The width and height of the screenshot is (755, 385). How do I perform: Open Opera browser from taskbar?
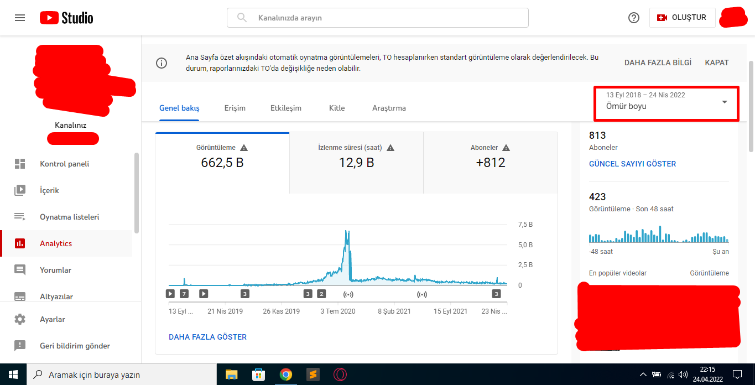pyautogui.click(x=340, y=374)
